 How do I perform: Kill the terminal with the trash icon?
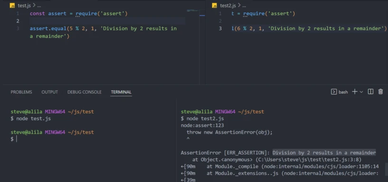[x=380, y=92]
